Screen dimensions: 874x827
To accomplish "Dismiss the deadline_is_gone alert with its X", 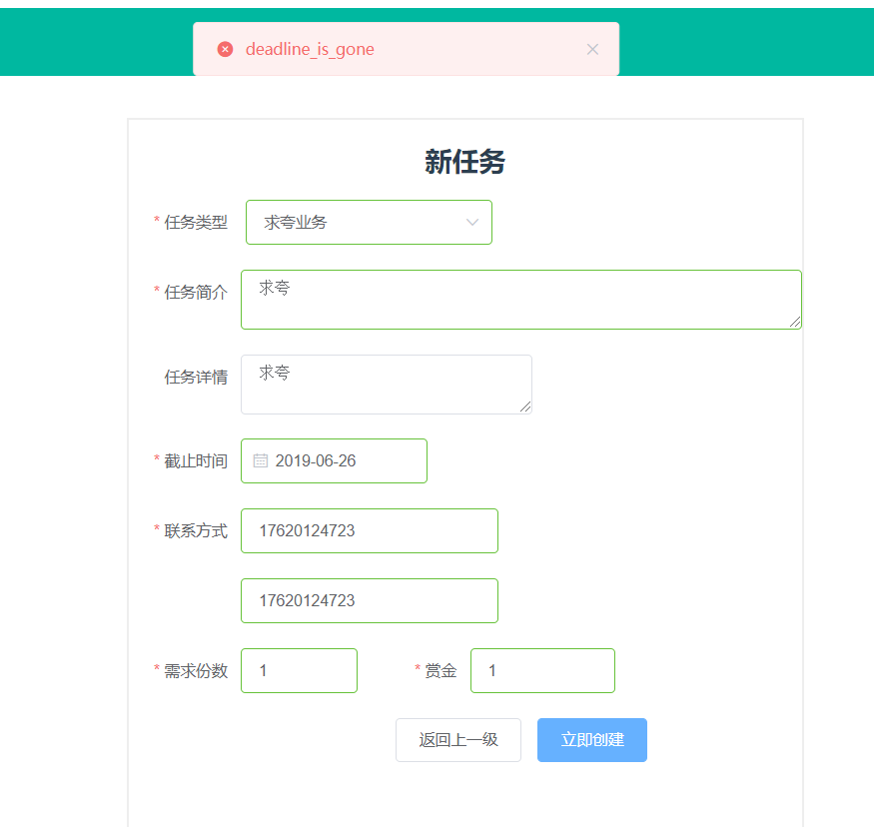I will (x=592, y=49).
